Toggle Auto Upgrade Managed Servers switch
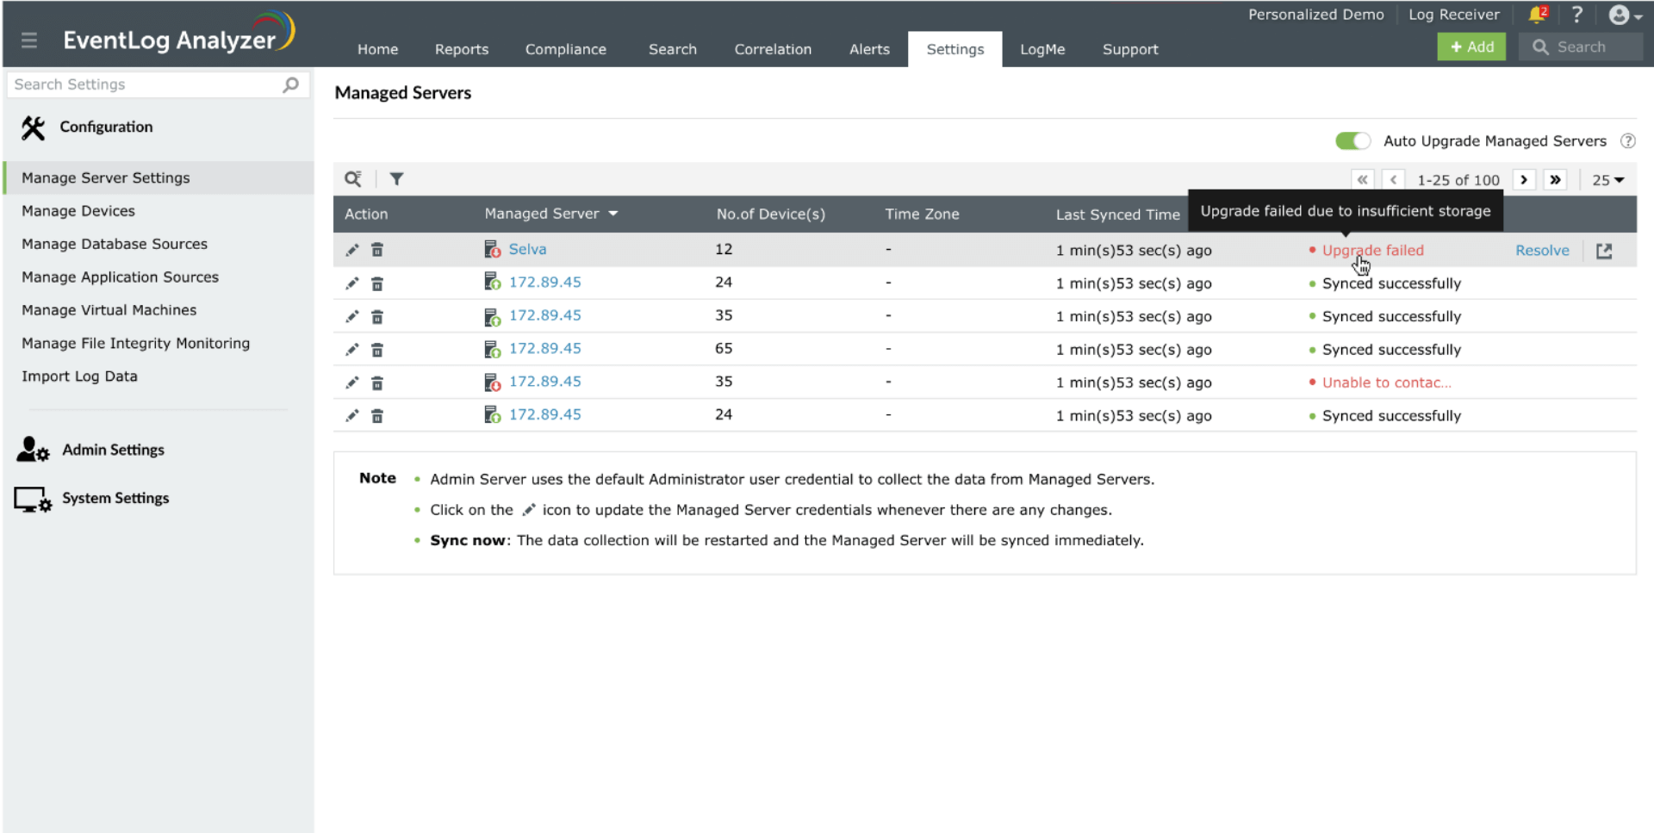This screenshot has width=1654, height=833. point(1352,140)
